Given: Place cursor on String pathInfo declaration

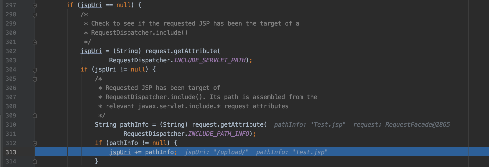Looking at the screenshot, I should pyautogui.click(x=121, y=125).
